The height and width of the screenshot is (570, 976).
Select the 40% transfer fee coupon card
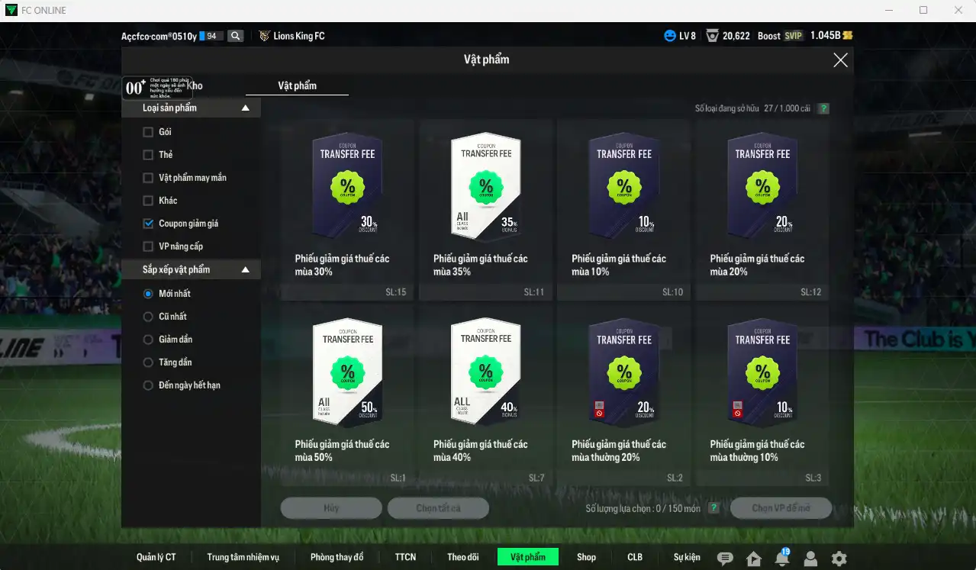(x=485, y=395)
